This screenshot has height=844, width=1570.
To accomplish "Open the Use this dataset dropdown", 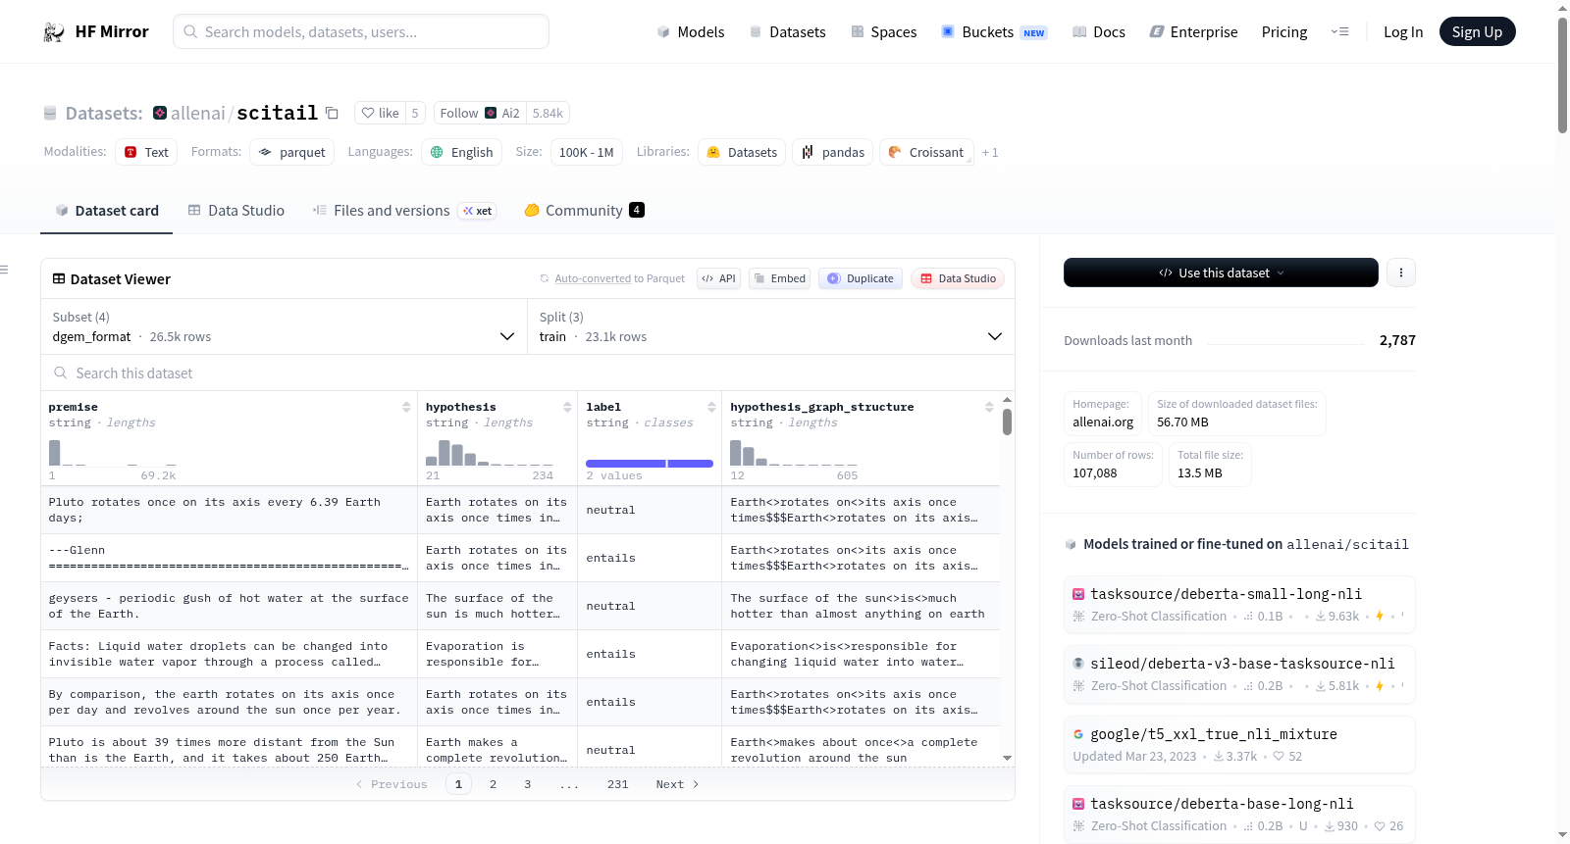I will pos(1221,273).
